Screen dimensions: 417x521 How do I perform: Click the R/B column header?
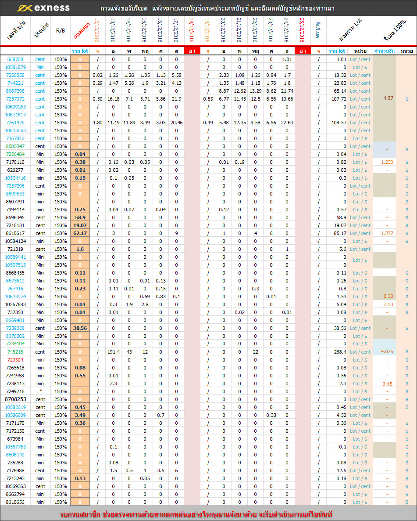[x=61, y=31]
